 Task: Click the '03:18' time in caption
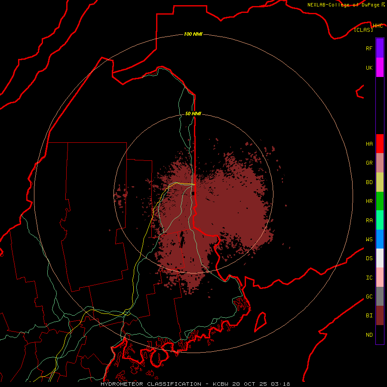click(x=280, y=384)
